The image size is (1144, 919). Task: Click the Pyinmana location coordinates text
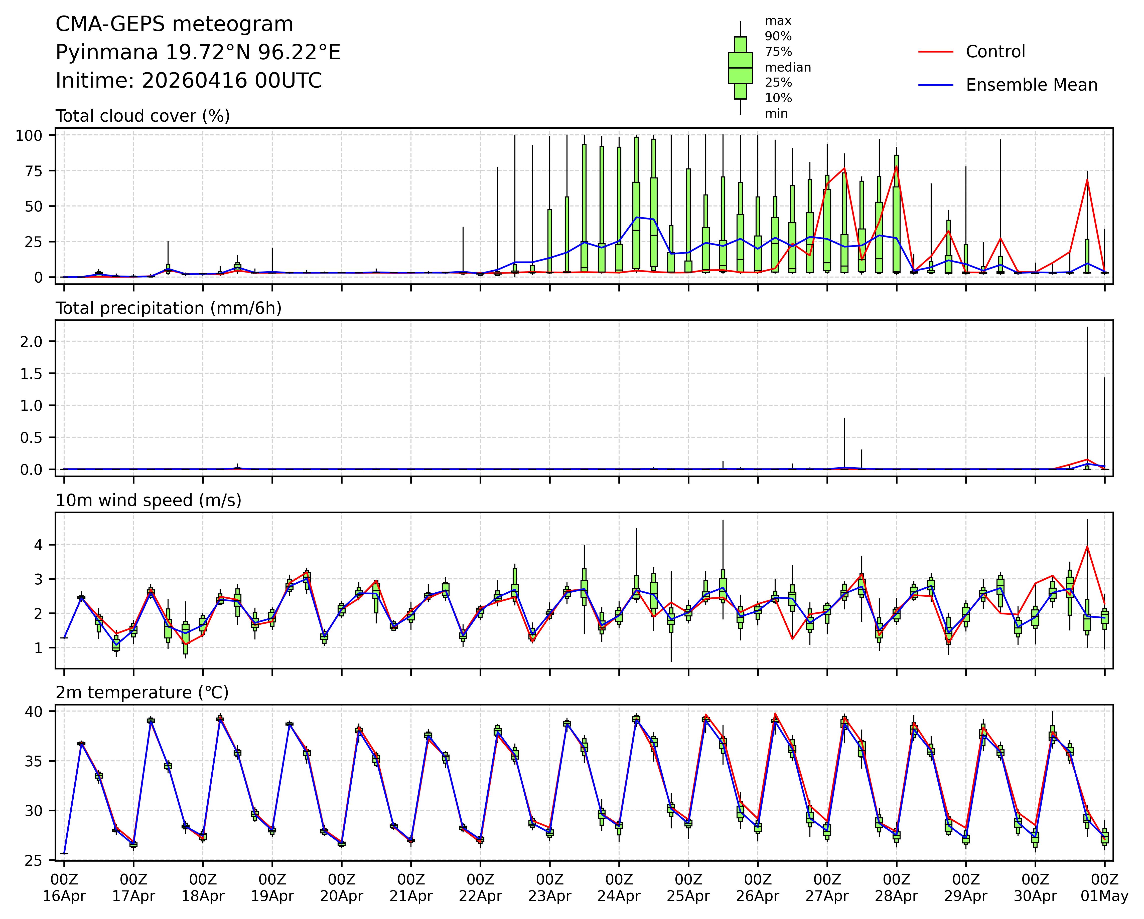[x=198, y=53]
